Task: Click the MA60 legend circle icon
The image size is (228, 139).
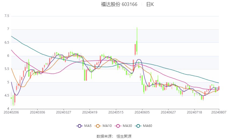Action: pyautogui.click(x=138, y=126)
